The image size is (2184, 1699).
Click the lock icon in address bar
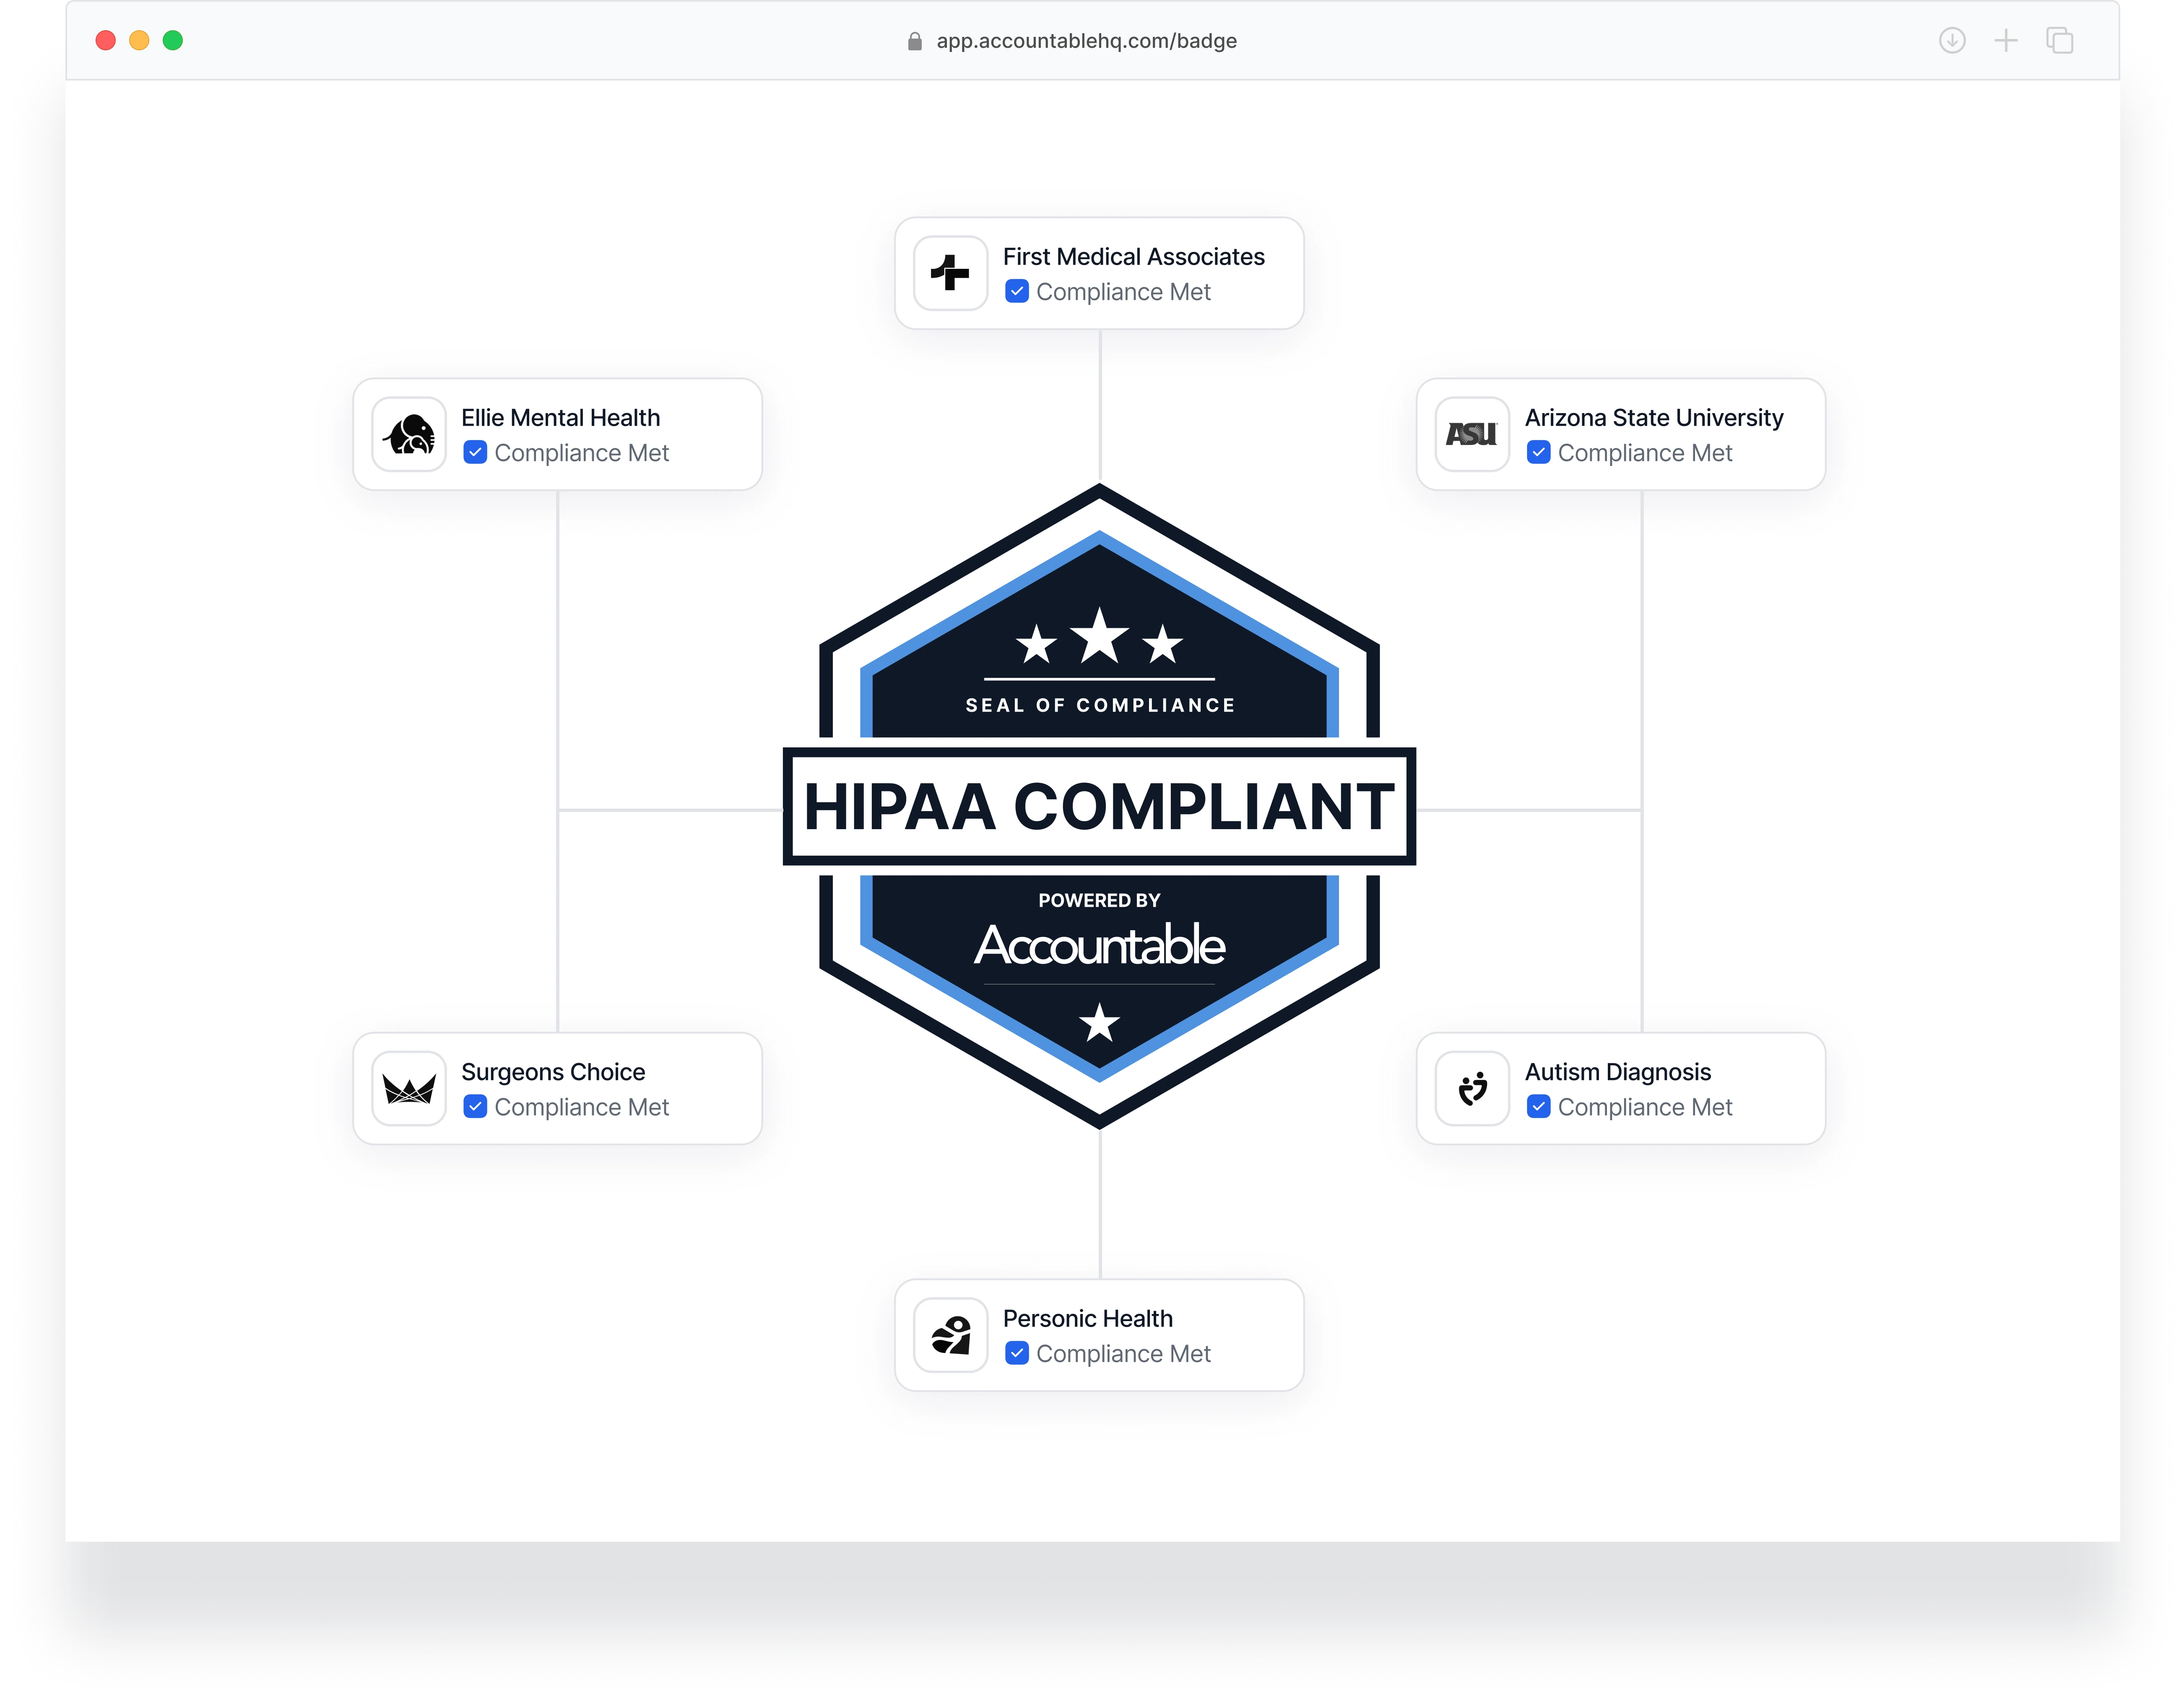click(914, 41)
